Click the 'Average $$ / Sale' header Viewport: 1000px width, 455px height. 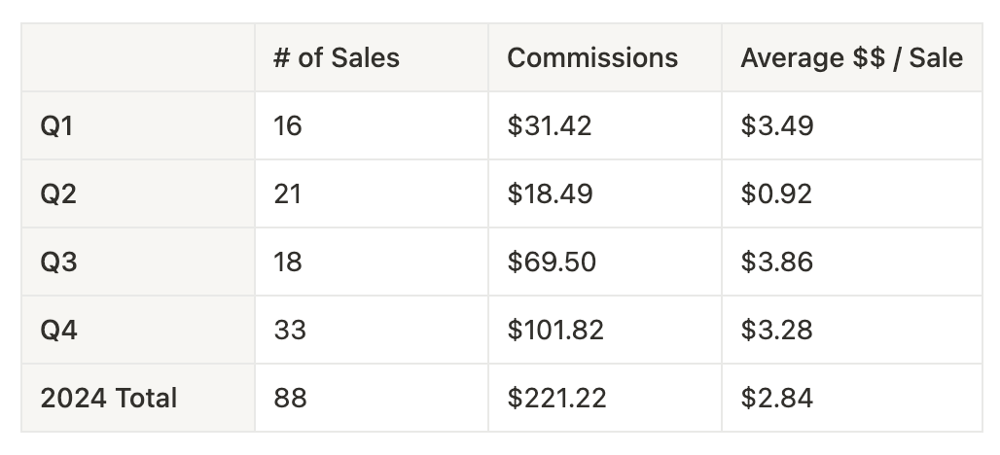851,58
